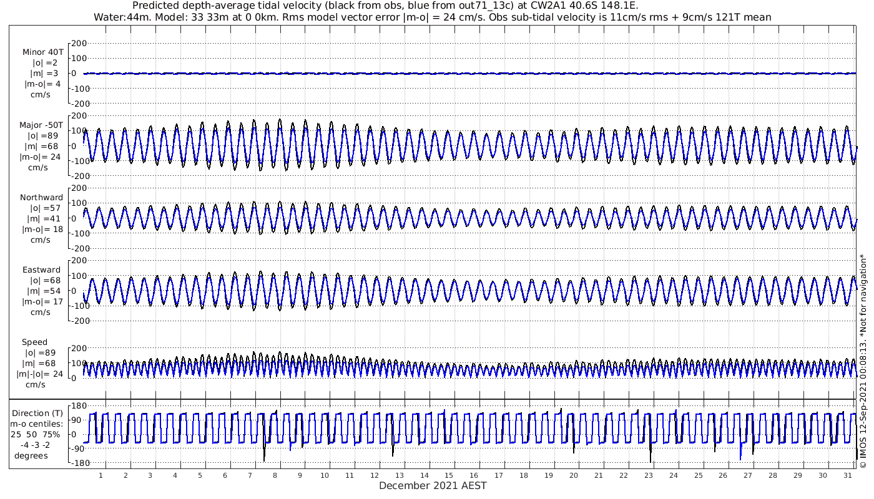Click the "|m-o|= 17" Eastward error value
This screenshot has width=874, height=499.
click(42, 302)
